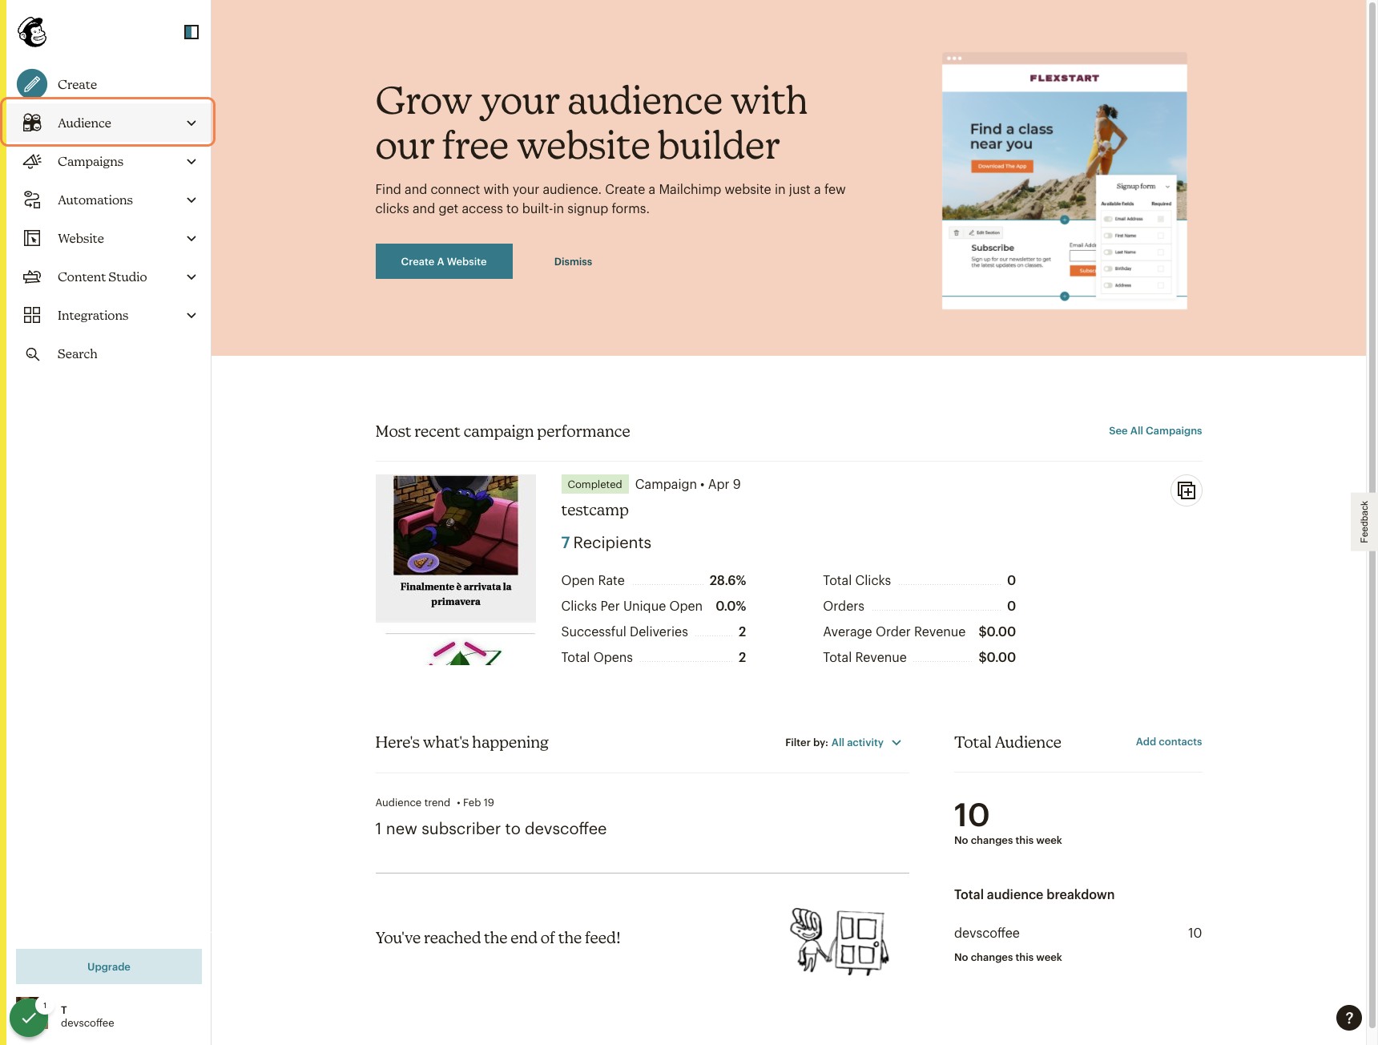1378x1045 pixels.
Task: Click the Create pencil icon
Action: pos(32,84)
